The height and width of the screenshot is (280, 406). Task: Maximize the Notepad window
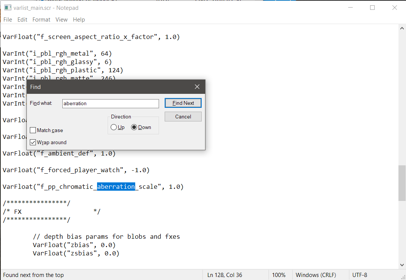(372, 8)
